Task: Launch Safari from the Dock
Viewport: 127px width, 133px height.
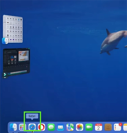Action: tap(32, 127)
